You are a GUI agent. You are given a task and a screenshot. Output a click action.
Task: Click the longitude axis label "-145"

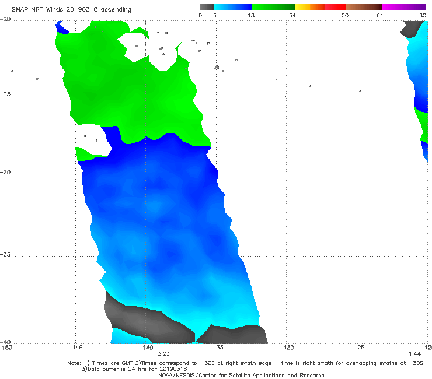pyautogui.click(x=75, y=348)
